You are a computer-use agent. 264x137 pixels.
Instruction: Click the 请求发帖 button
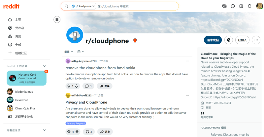pos(213,40)
